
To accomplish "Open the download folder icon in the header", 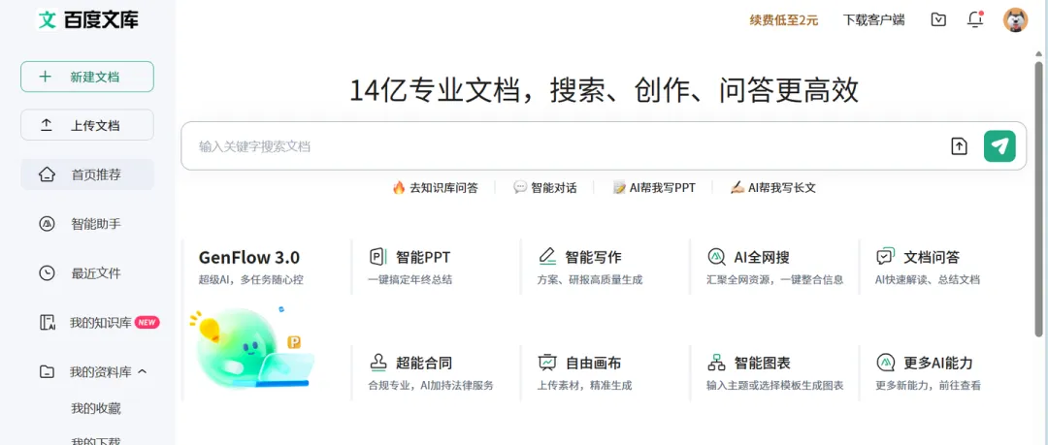I will 938,20.
